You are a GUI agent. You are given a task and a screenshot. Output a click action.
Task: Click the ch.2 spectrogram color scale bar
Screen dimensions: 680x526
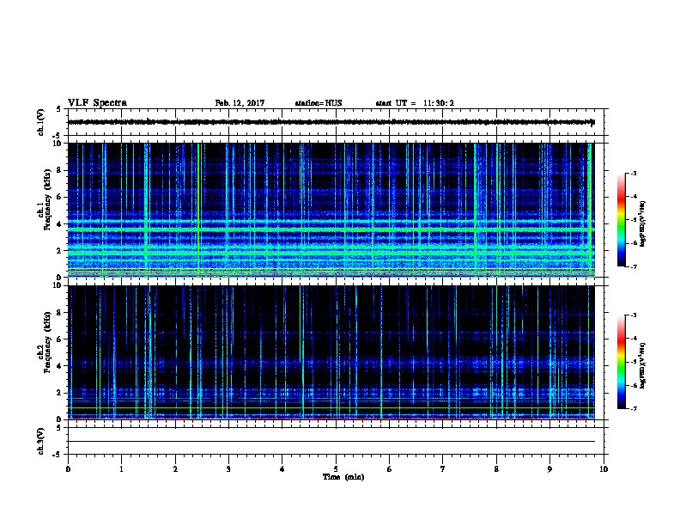(x=622, y=362)
